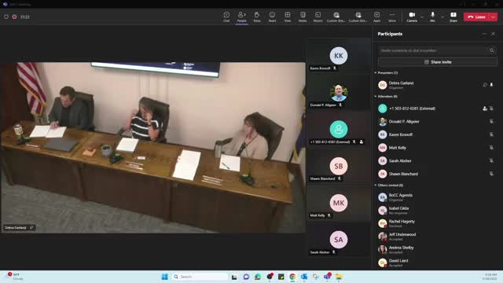Open meeting Notes
Viewport: 503px width, 283px height.
[303, 17]
